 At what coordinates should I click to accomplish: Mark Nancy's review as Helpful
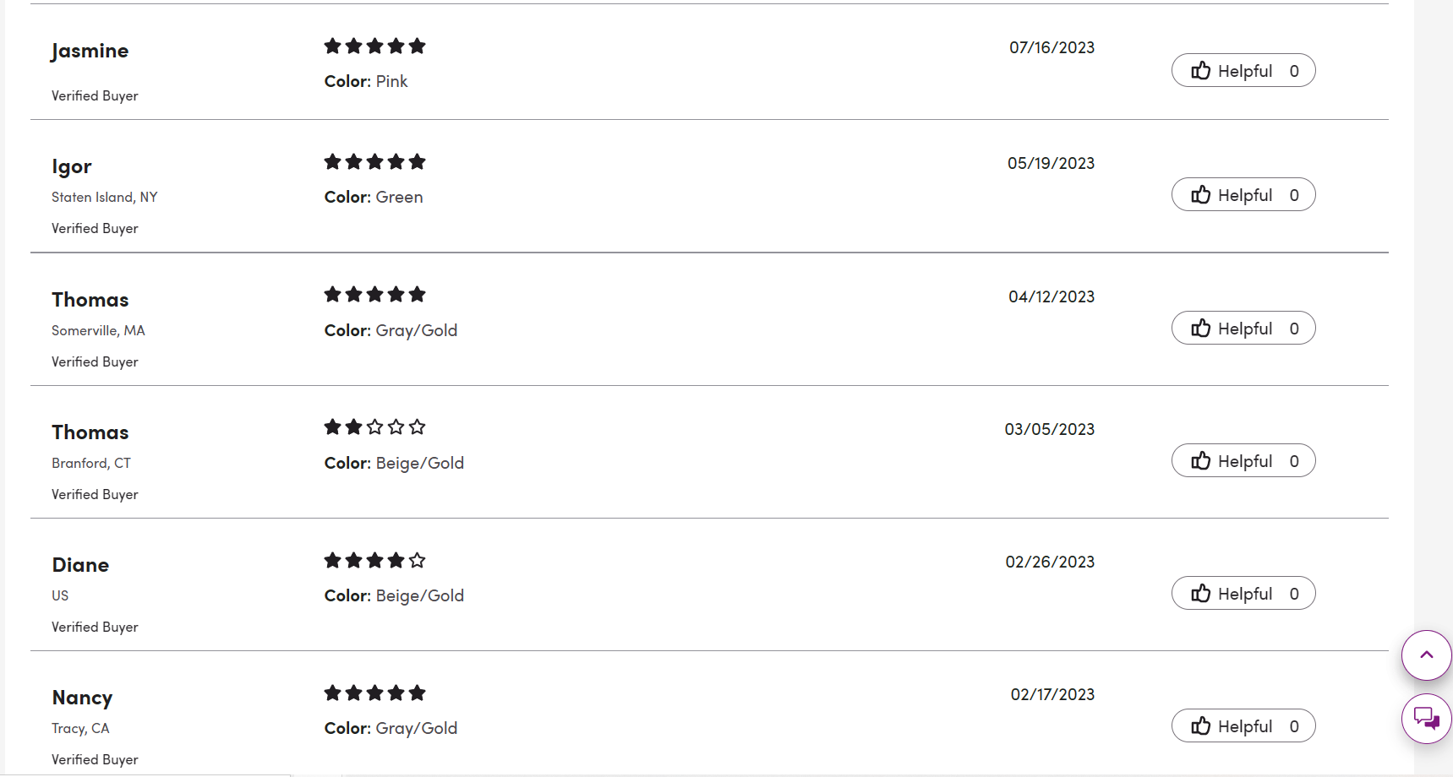(1243, 726)
